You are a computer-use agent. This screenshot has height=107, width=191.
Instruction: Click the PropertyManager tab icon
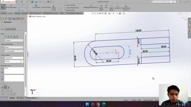tap(6, 19)
